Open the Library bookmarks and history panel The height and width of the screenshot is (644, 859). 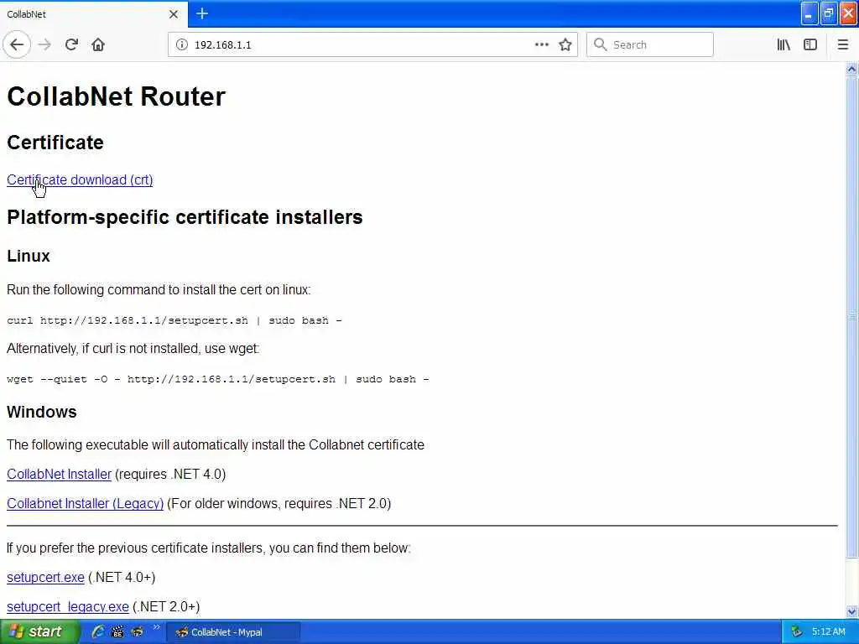click(x=784, y=44)
